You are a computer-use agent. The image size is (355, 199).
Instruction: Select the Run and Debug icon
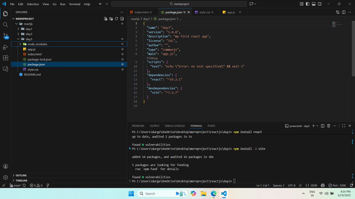pos(5,47)
